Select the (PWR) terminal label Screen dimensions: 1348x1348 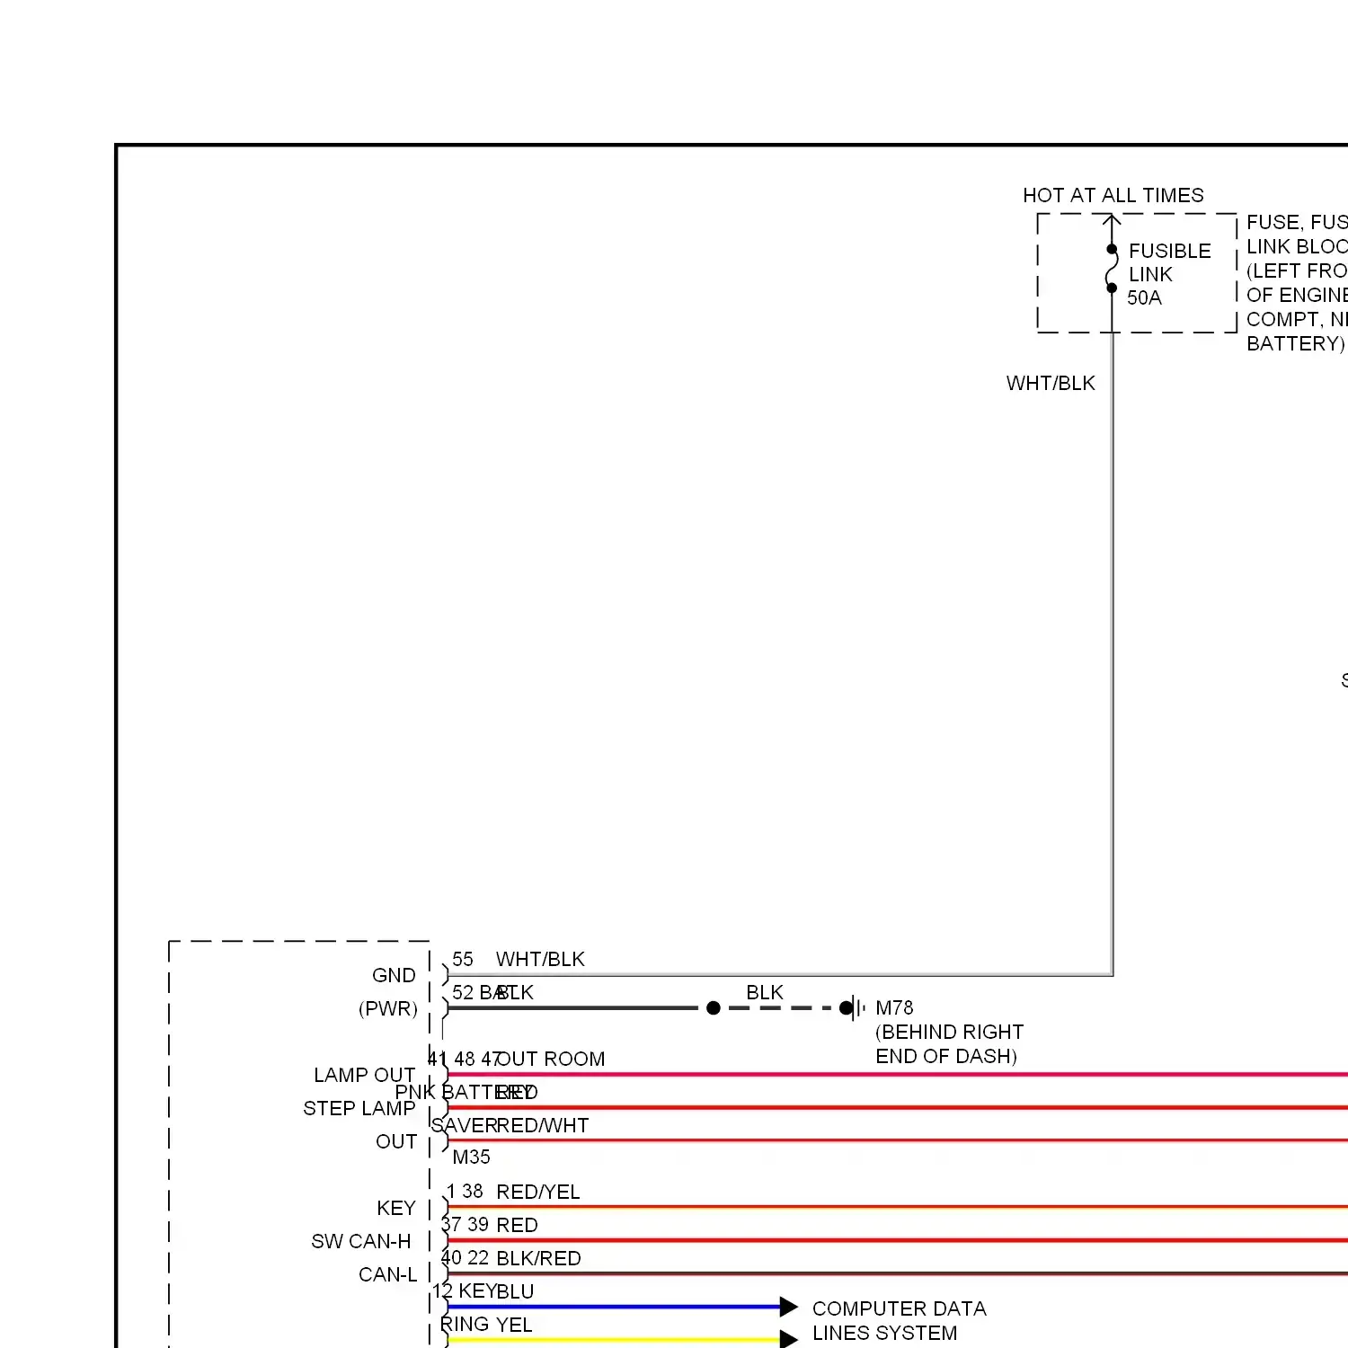click(388, 1008)
